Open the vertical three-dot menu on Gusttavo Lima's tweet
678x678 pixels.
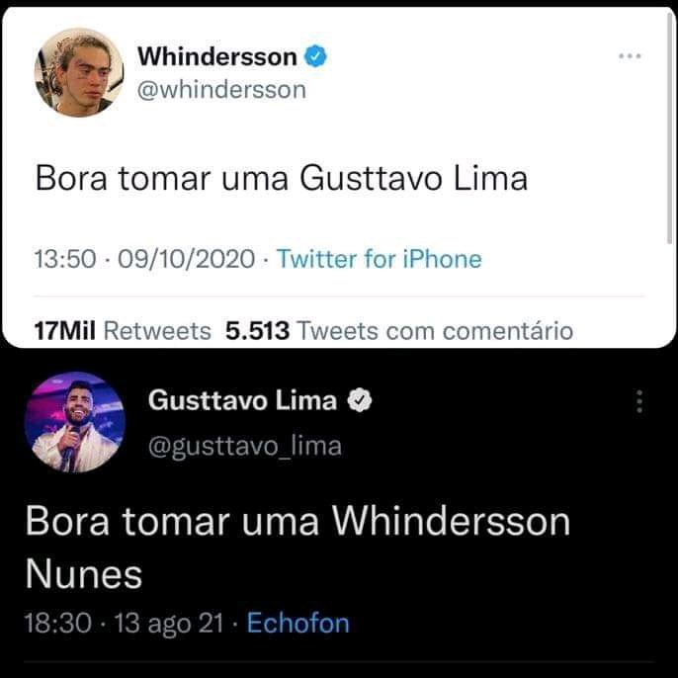(x=639, y=401)
